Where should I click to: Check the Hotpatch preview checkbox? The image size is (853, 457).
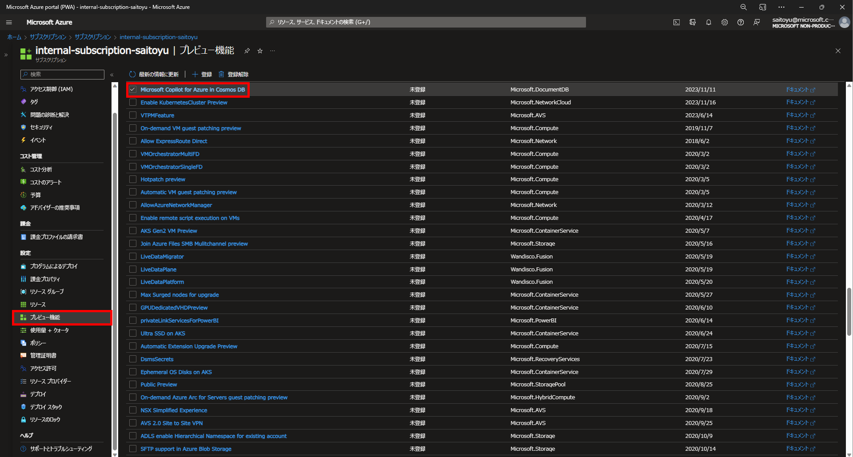[133, 179]
